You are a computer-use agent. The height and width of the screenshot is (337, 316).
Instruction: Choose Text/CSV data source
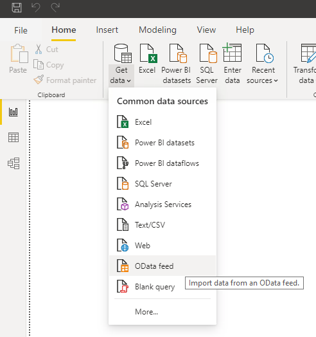click(x=162, y=225)
